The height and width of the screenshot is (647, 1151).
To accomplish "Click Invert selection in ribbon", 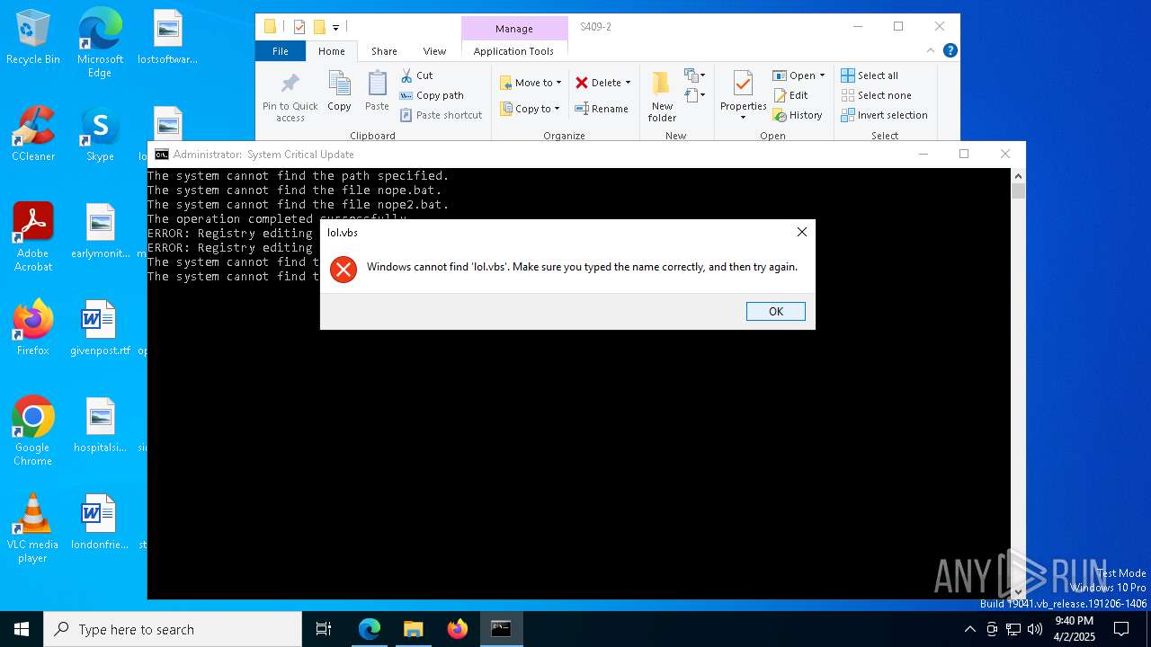I will pyautogui.click(x=884, y=115).
